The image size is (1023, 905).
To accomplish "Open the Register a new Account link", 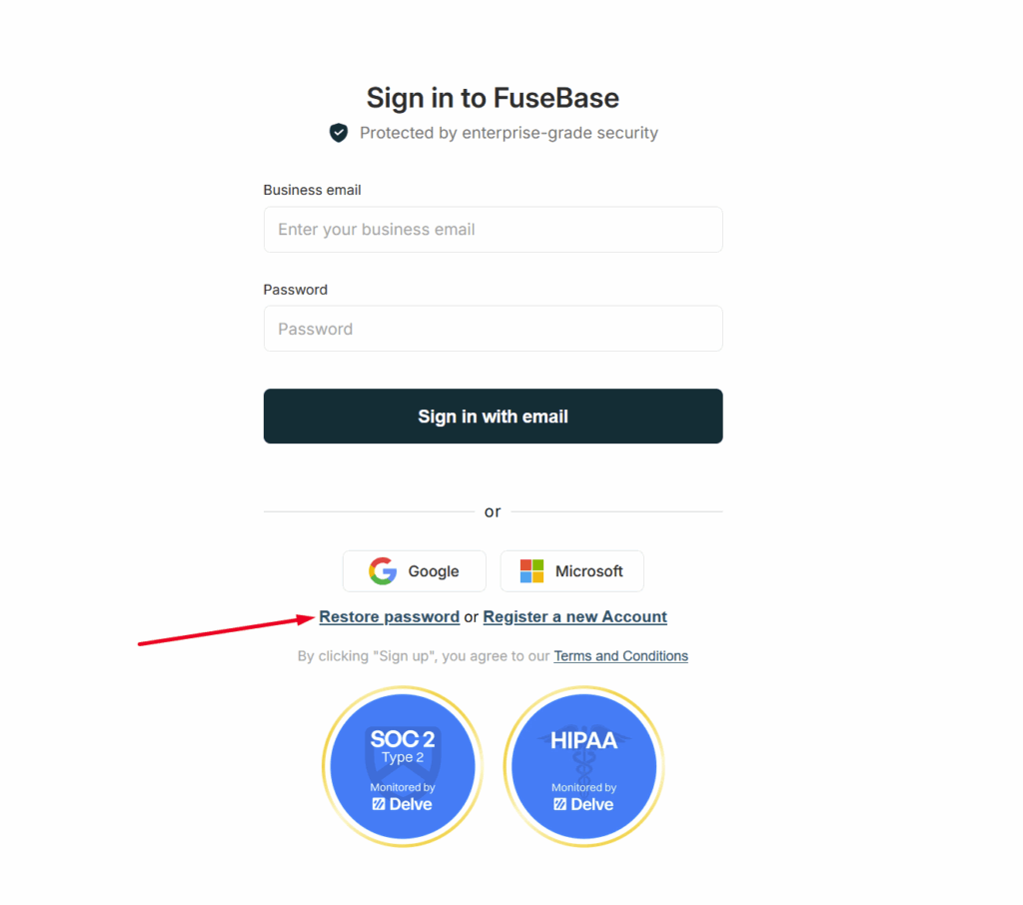I will [574, 617].
